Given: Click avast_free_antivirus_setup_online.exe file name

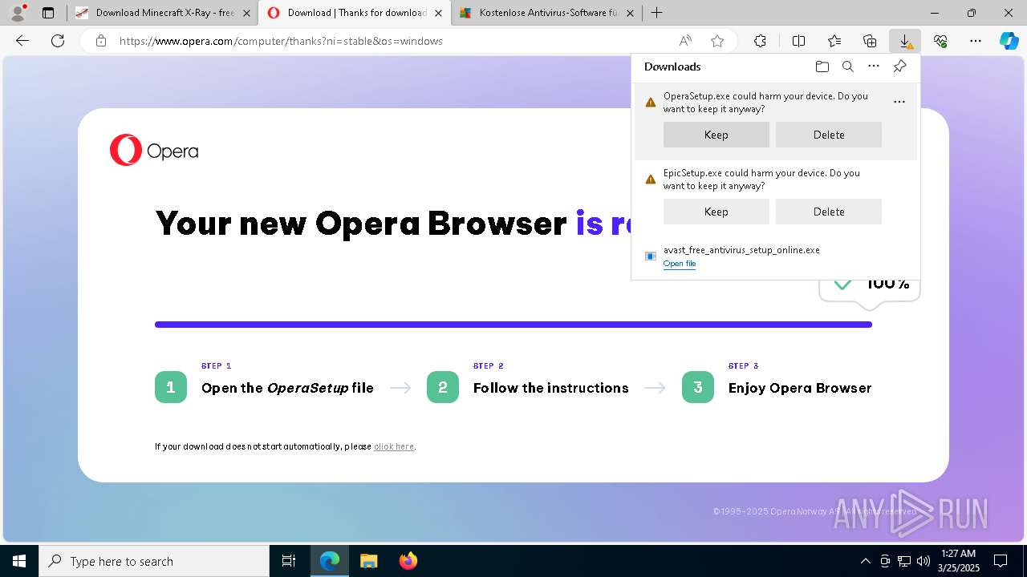Looking at the screenshot, I should tap(741, 250).
